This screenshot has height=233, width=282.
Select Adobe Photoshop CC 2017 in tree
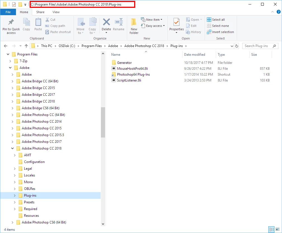pos(42,142)
